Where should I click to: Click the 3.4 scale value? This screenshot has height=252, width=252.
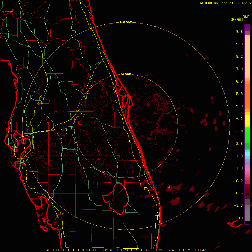tap(239, 131)
